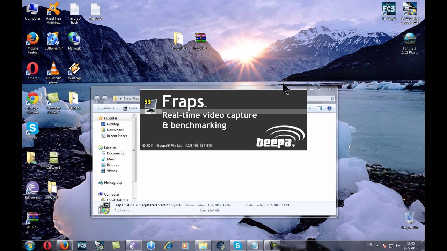Switch to Windows Explorer in taskbar
Viewport: 447px width, 251px height.
tap(203, 245)
